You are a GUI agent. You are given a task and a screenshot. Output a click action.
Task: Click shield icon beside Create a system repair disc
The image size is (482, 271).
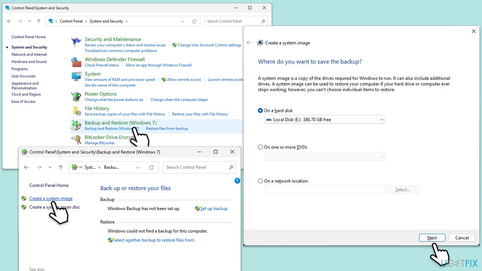(x=24, y=207)
